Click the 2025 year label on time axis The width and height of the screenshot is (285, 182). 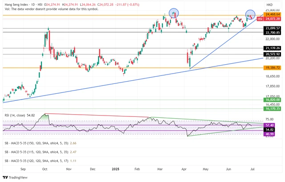[116, 169]
